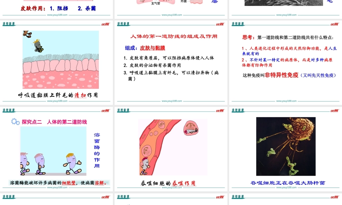Screen dimensions: 342x205
Task: Click the 优翼 logo on the 第一道防线 composition slide
Action: [220, 24]
